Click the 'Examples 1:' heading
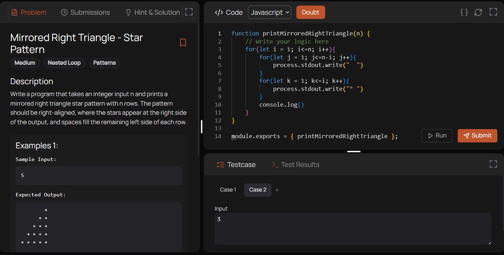This screenshot has width=504, height=255. pos(37,145)
